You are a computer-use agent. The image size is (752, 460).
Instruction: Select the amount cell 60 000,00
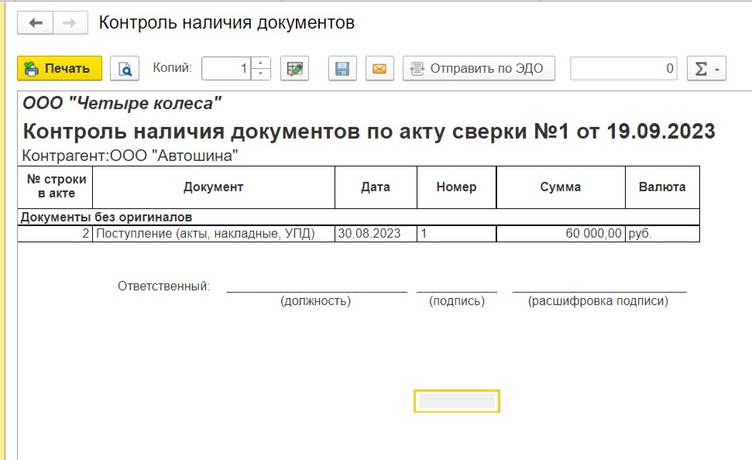click(560, 234)
